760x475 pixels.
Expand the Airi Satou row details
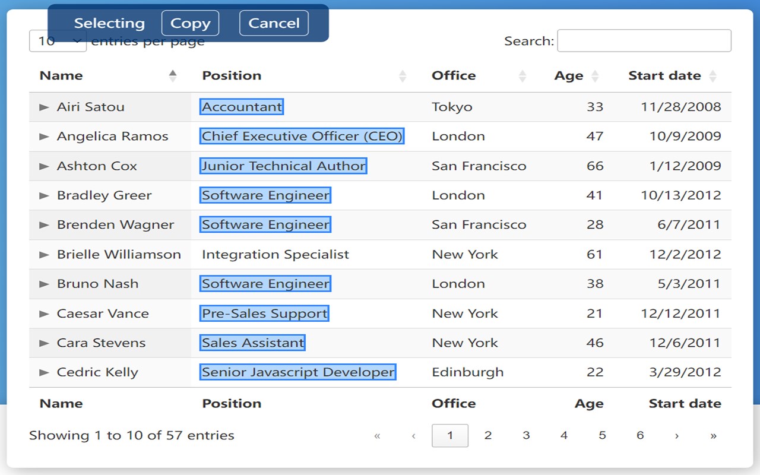44,107
